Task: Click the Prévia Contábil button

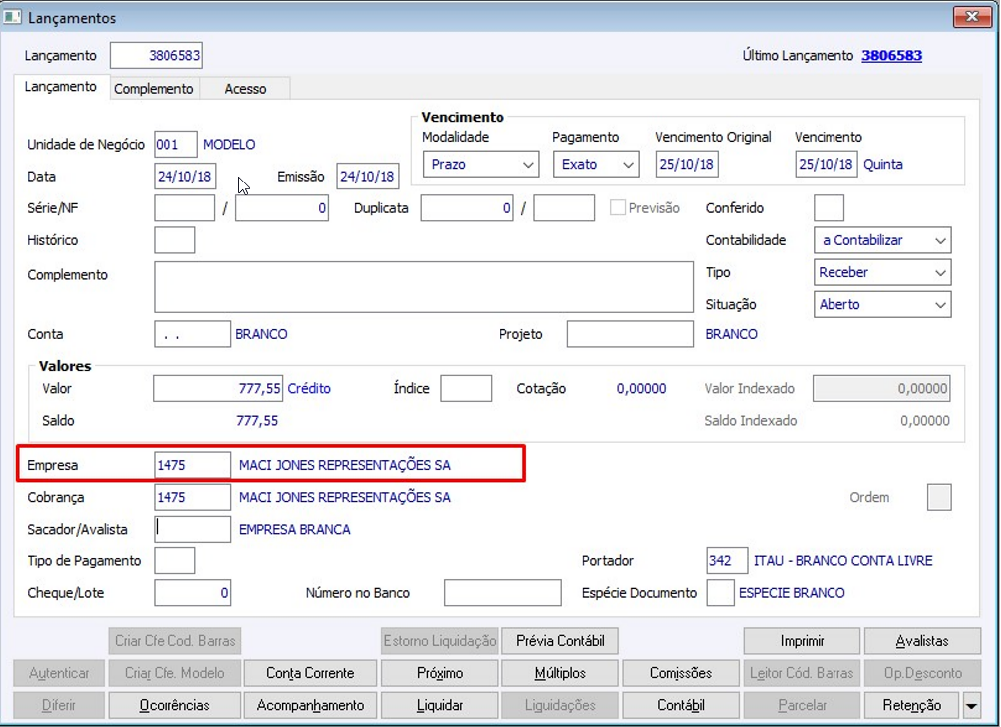Action: (560, 641)
